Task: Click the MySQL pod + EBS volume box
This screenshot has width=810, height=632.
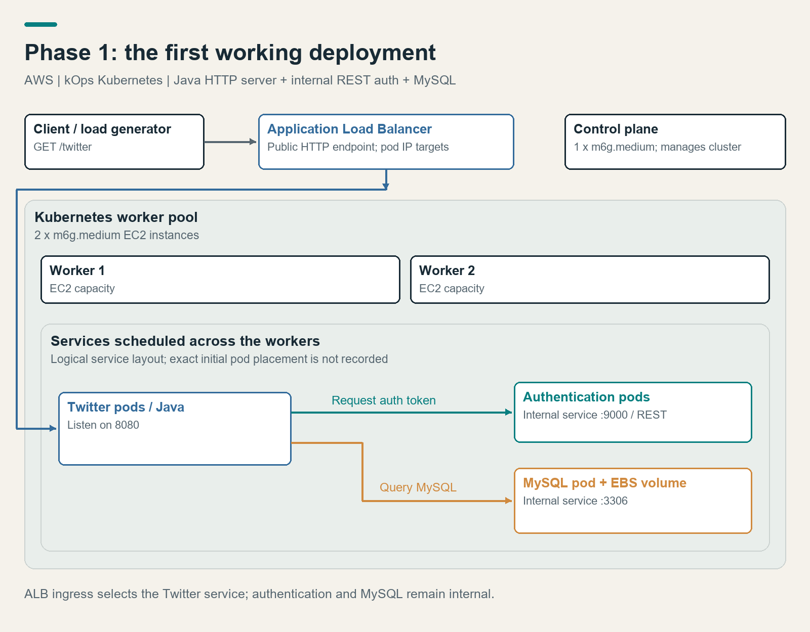Action: (x=633, y=501)
